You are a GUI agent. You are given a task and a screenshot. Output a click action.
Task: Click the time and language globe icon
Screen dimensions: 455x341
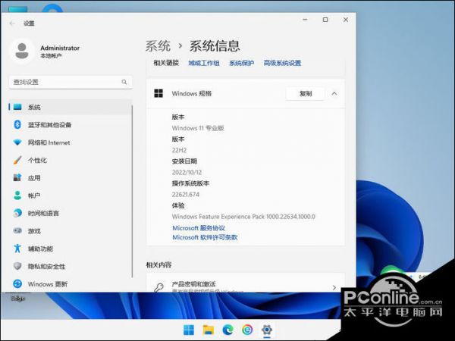point(17,213)
